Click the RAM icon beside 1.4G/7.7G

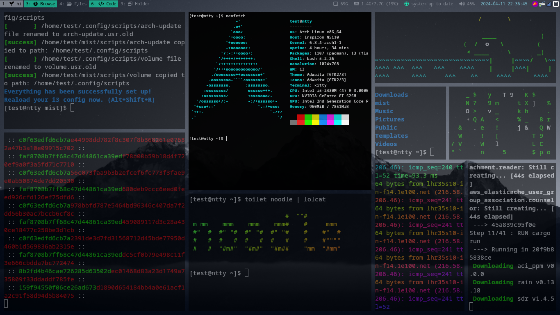click(356, 4)
